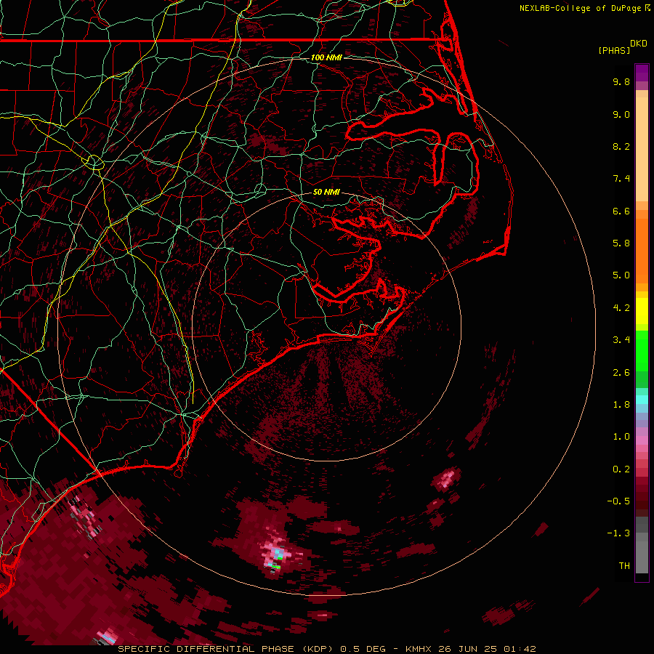Click the 3.4 scale label

tap(621, 340)
